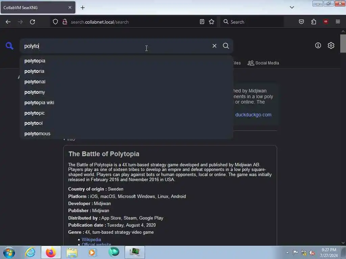This screenshot has width=346, height=259.
Task: View site security lock info
Action: tap(65, 22)
